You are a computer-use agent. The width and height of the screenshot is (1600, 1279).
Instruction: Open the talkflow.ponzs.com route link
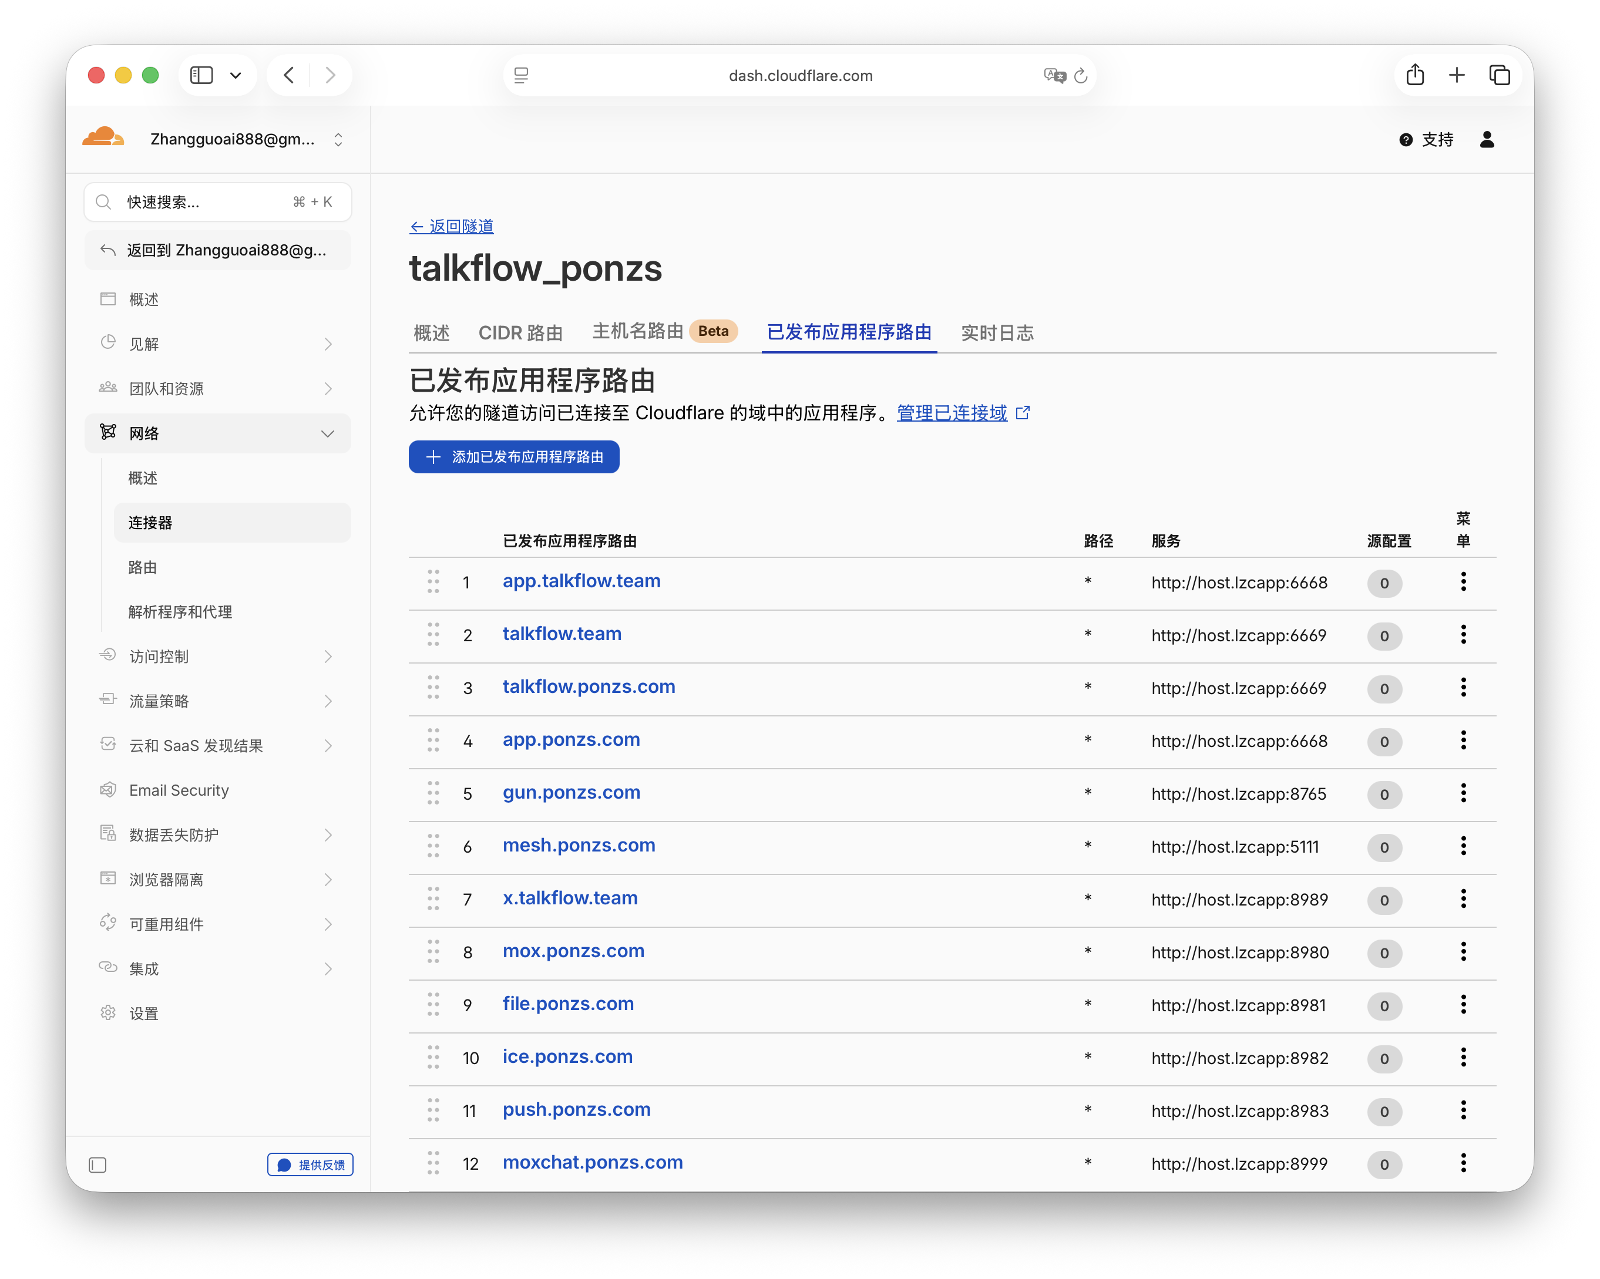[589, 687]
